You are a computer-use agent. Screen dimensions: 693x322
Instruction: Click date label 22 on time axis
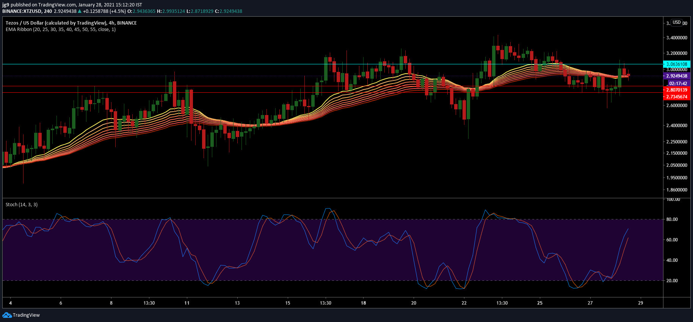pos(464,303)
